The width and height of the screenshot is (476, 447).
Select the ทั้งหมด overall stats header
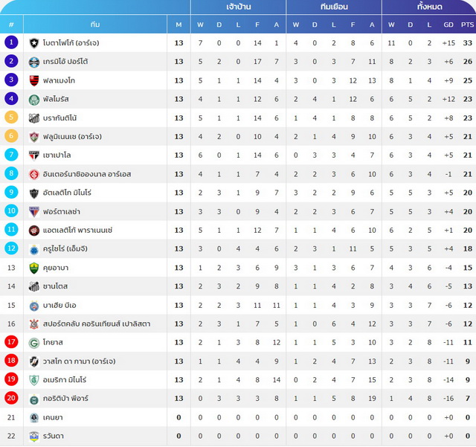pos(429,7)
